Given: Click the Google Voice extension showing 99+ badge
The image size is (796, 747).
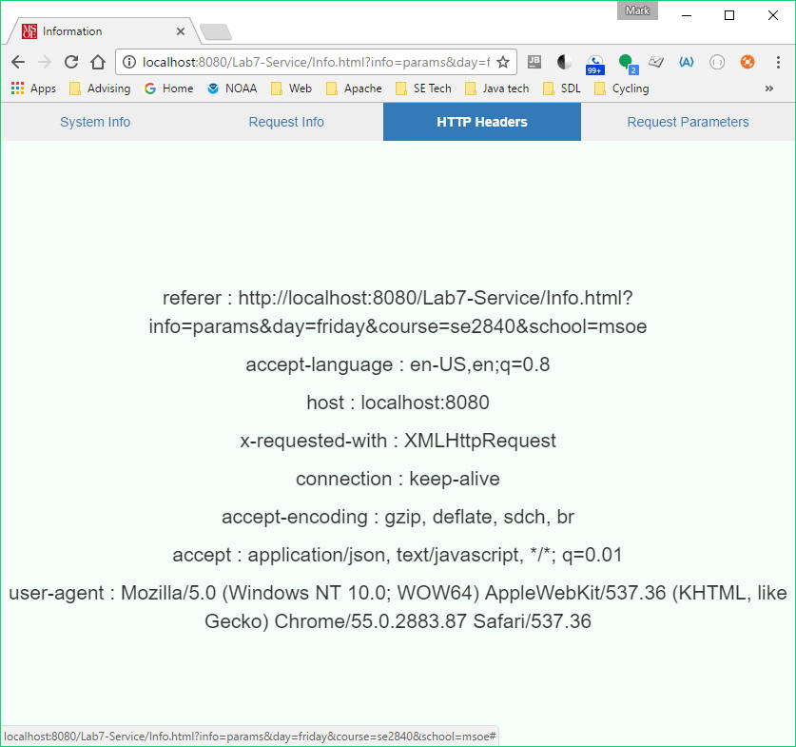Looking at the screenshot, I should pos(594,63).
